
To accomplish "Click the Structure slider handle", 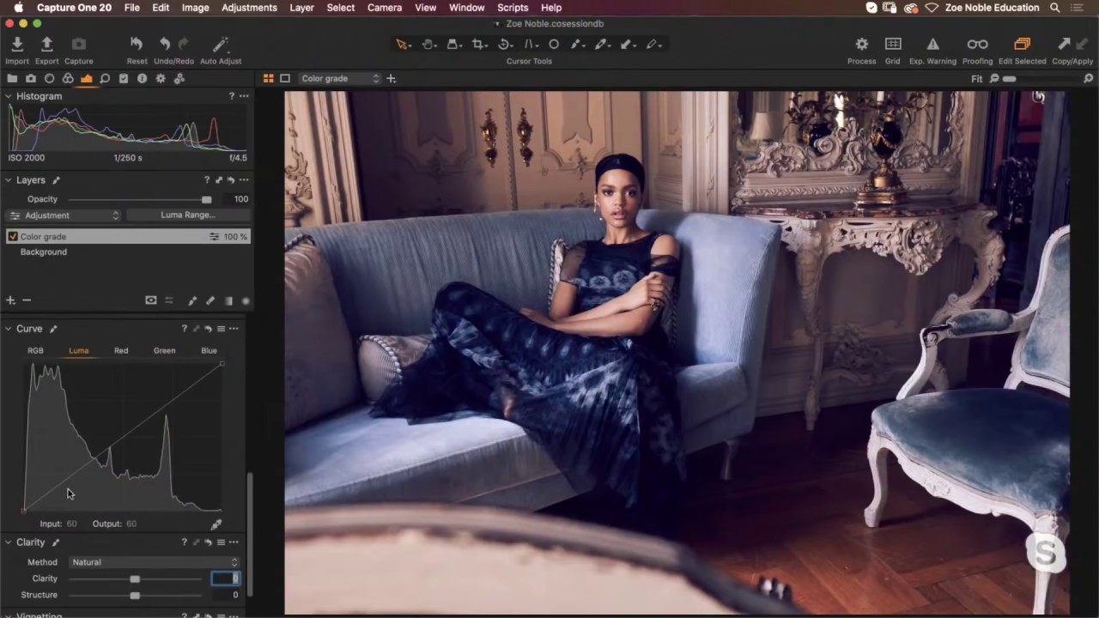I will [135, 596].
